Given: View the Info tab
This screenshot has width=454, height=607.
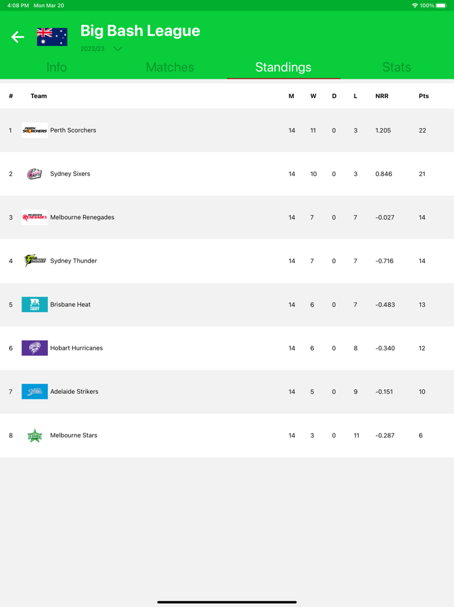Looking at the screenshot, I should 56,67.
